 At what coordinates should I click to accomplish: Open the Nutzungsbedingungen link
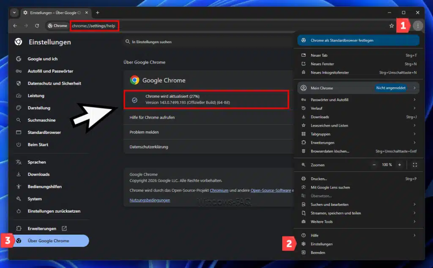(149, 199)
